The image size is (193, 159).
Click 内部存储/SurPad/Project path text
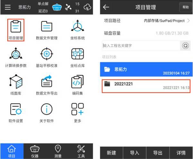(x=164, y=21)
